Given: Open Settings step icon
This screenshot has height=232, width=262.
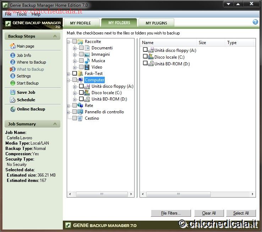Looking at the screenshot, I should coord(13,76).
